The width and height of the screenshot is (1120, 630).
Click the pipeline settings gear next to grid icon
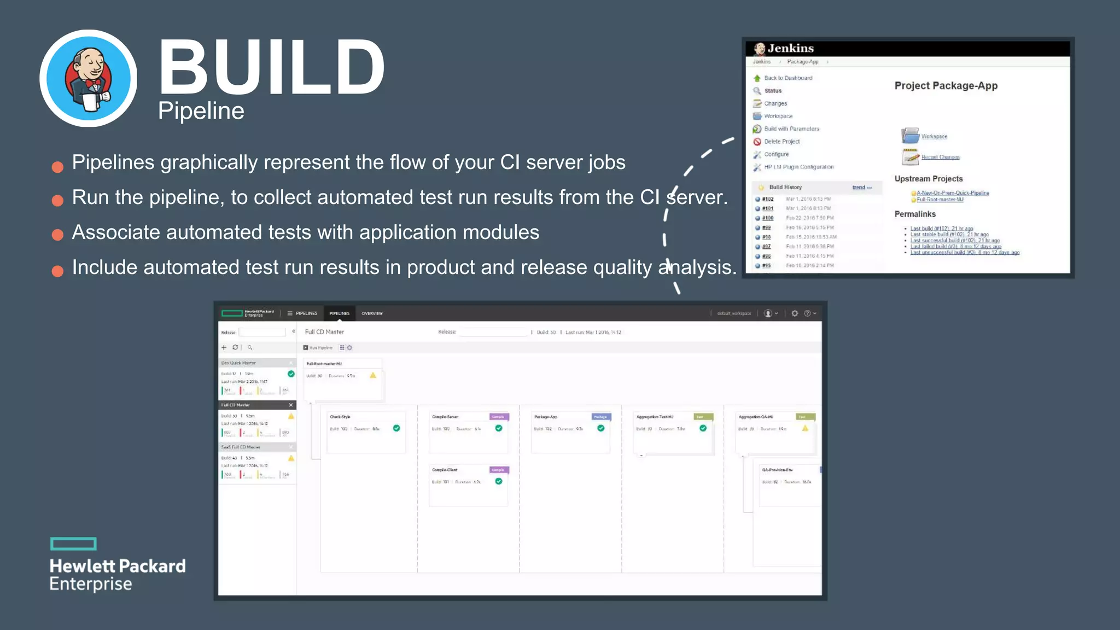tap(349, 347)
